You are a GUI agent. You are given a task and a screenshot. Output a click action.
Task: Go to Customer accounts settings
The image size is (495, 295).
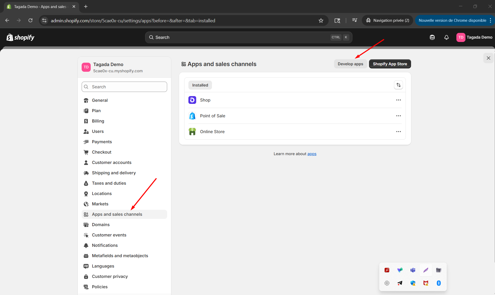(x=124, y=162)
